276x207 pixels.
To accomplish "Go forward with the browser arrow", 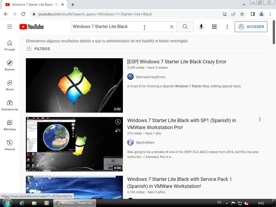I will [15, 14].
